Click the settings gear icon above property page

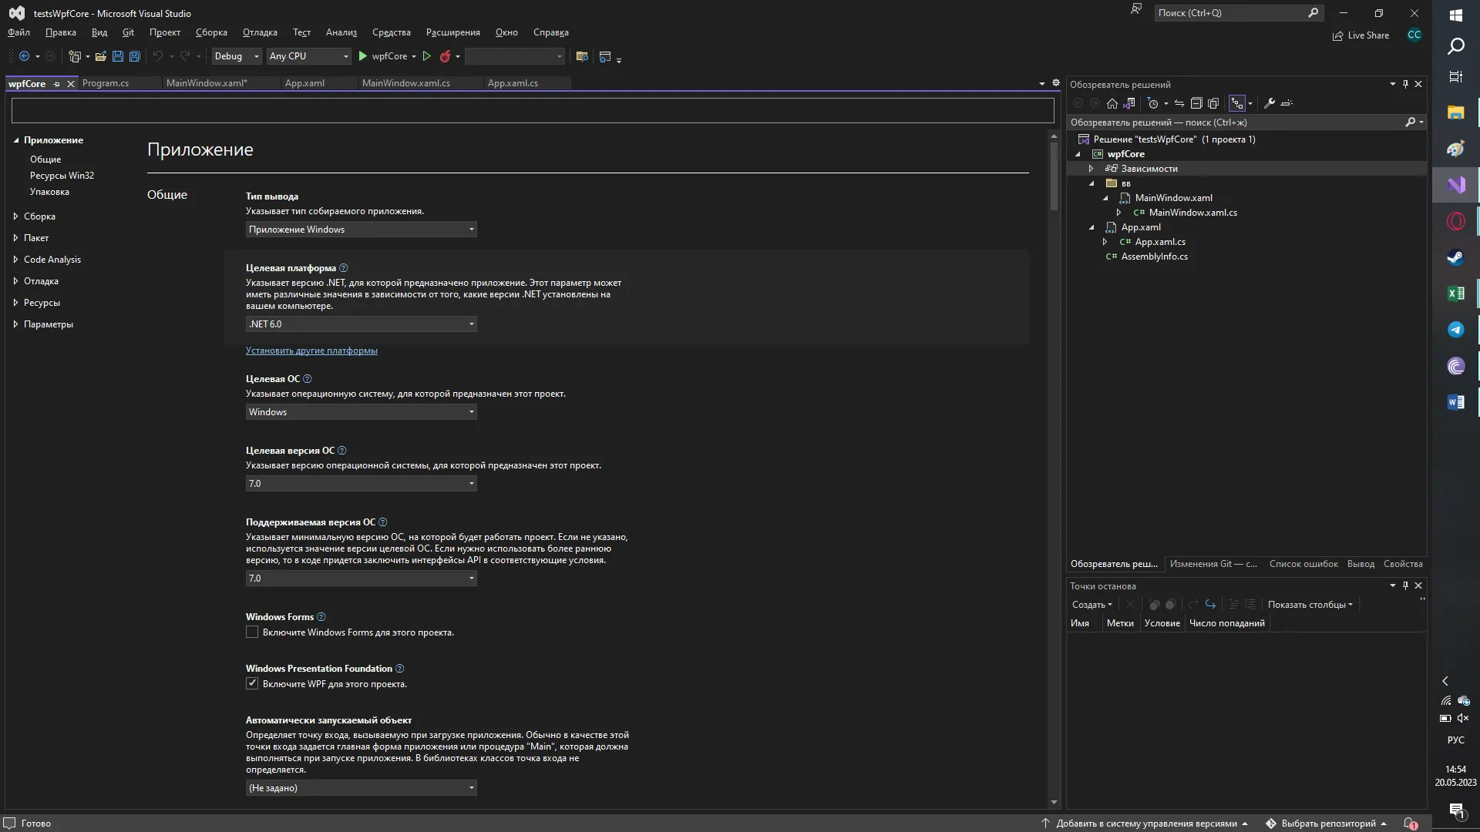[x=1056, y=83]
